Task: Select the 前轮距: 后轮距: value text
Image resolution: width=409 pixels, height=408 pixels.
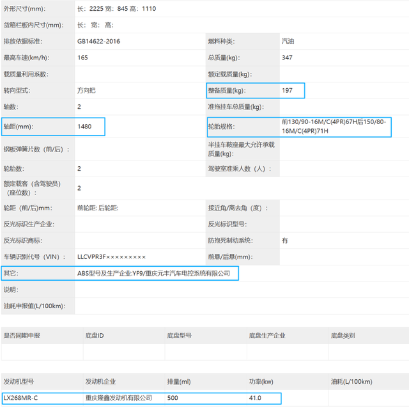Action: (x=98, y=208)
